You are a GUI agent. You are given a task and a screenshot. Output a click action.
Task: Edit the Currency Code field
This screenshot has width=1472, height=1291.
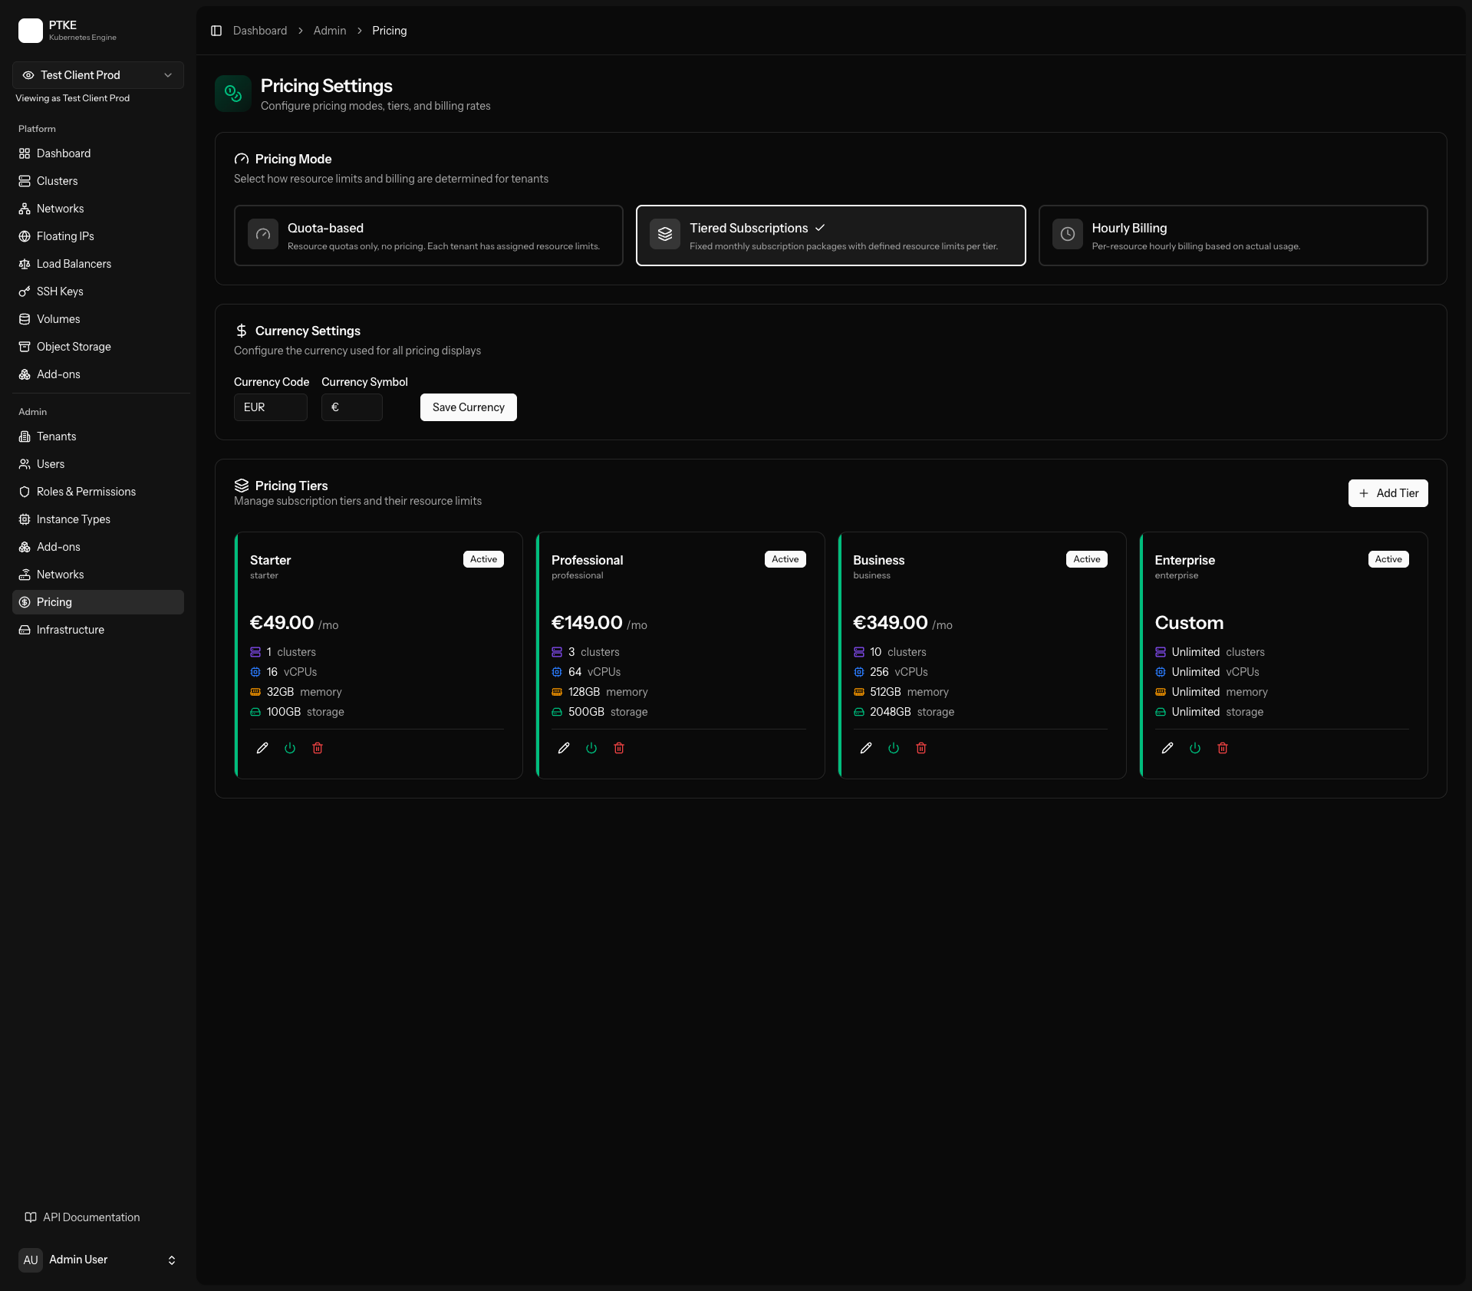tap(270, 407)
